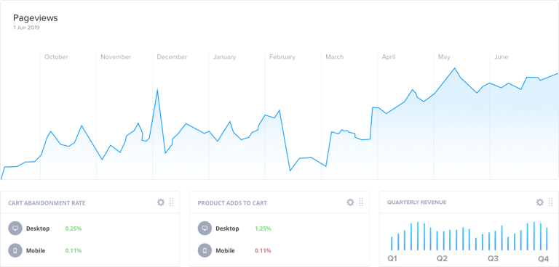Click the 1 Jun 2019 date text

(26, 28)
